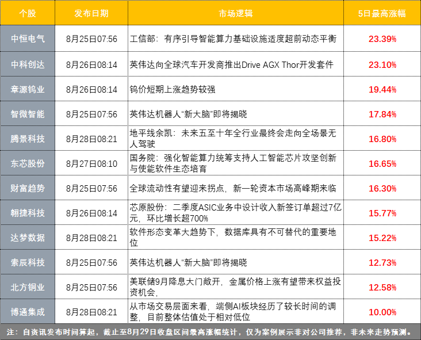Screen dimensions: 421x340
Task: Select the 财富趋势 stock cell
Action: click(x=28, y=188)
